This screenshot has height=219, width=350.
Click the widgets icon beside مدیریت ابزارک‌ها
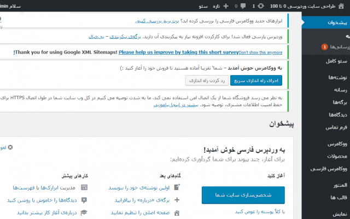click(x=84, y=187)
